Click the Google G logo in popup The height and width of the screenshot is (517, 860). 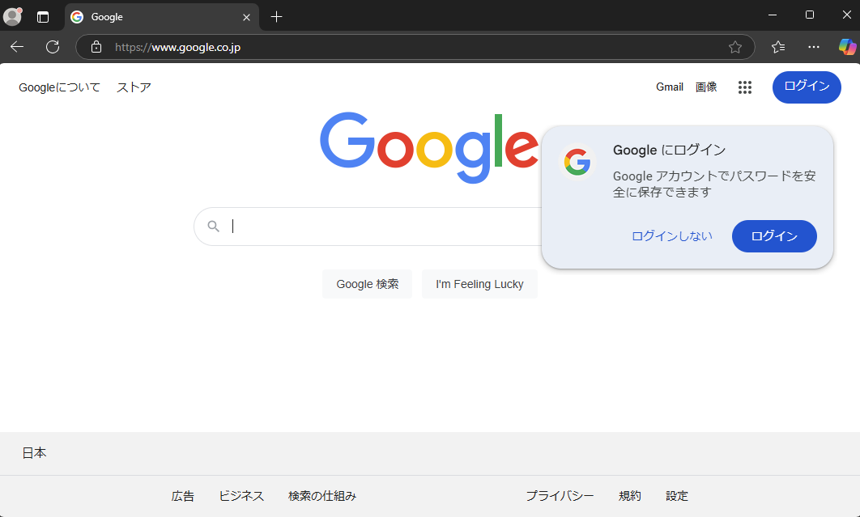(577, 163)
